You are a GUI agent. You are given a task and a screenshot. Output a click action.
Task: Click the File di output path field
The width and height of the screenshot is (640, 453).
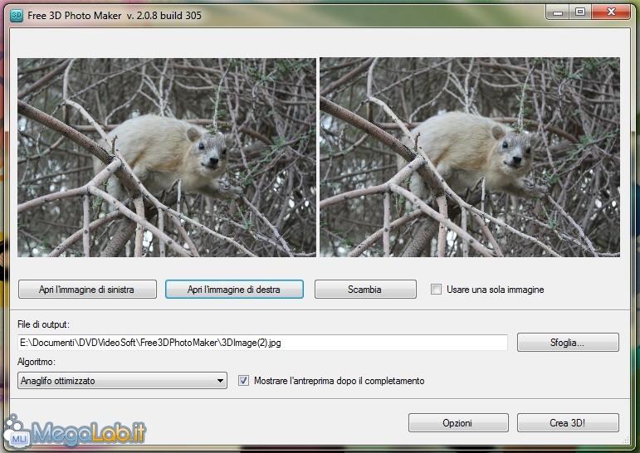(x=262, y=343)
